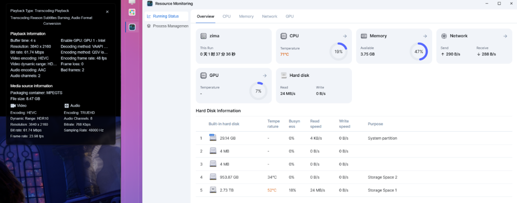Select the GPU tab
Viewport: 517px width, 203px height.
pyautogui.click(x=289, y=16)
